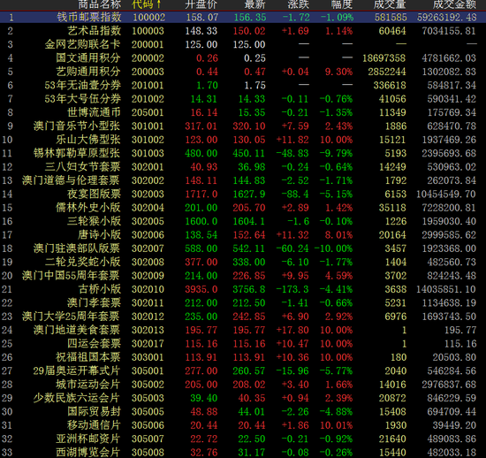Select the 移动通信片 row
The height and width of the screenshot is (458, 486).
(243, 425)
